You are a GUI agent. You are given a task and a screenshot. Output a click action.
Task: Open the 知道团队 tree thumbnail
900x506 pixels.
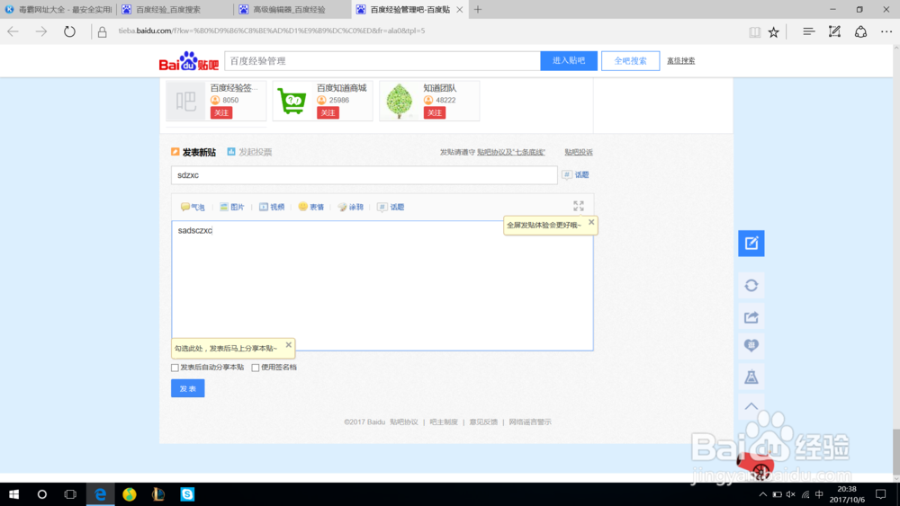399,102
